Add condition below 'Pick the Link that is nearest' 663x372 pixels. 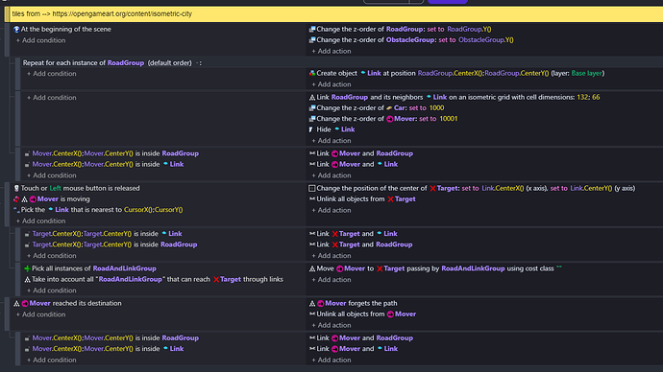40,221
